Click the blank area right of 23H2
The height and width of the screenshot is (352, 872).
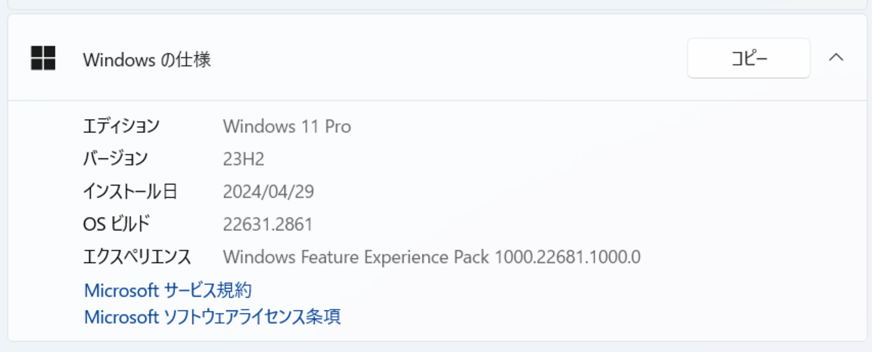point(537,159)
